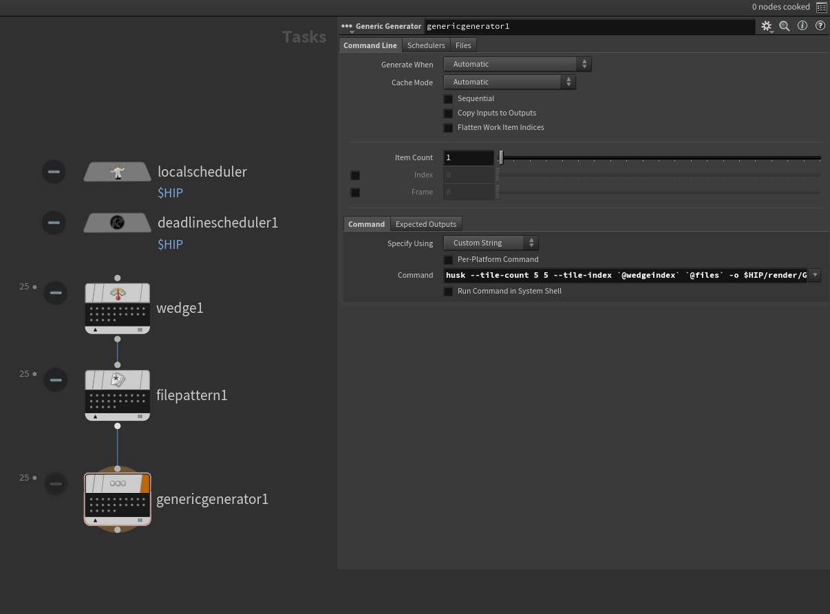
Task: Click the genericgenerator1 name label in network
Action: pos(212,499)
